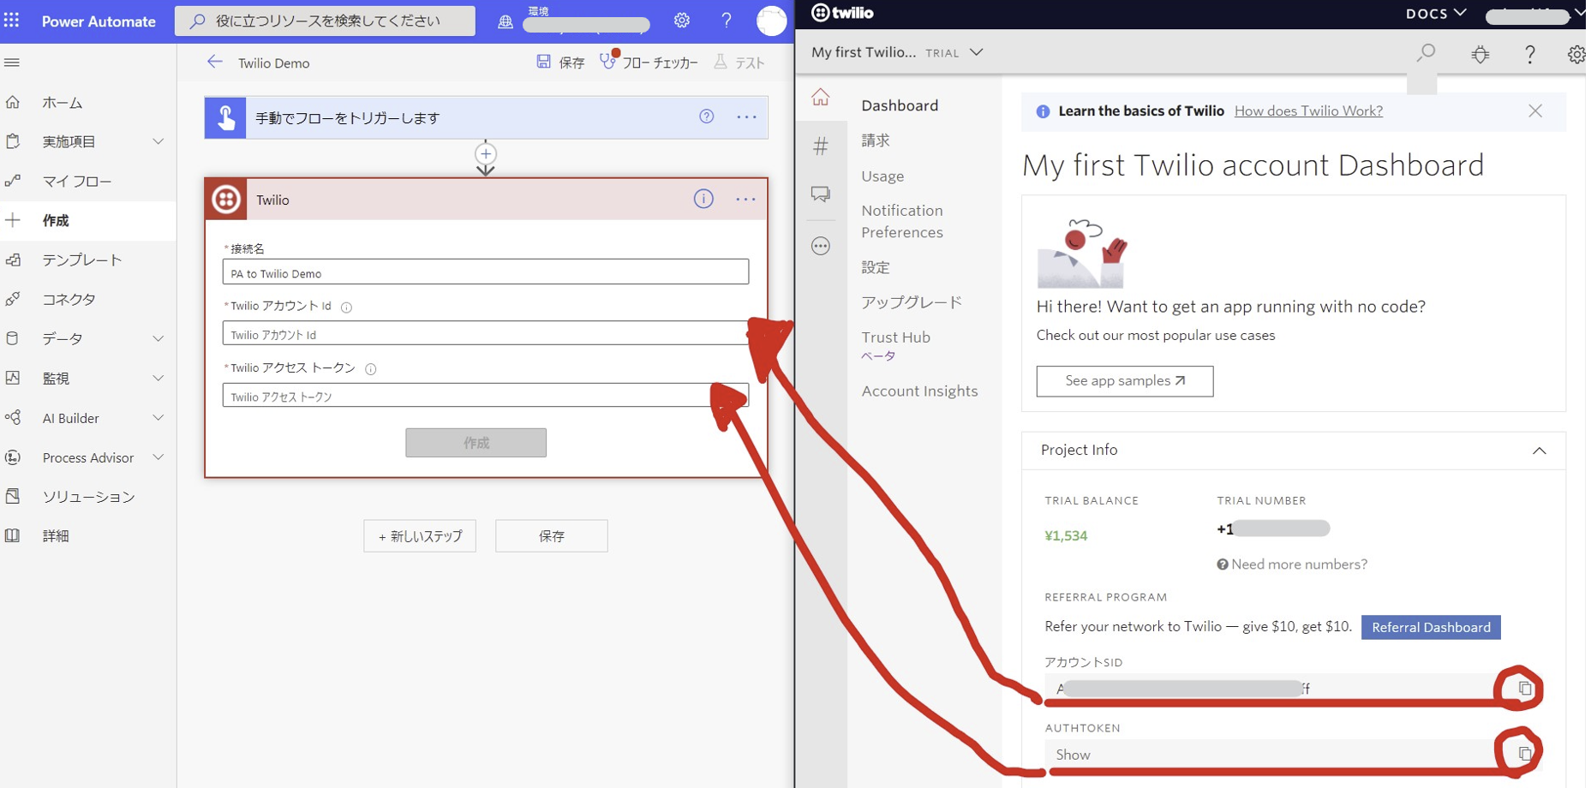Screen dimensions: 1591x788
Task: Open Account Insights in Twilio menu
Action: (919, 391)
